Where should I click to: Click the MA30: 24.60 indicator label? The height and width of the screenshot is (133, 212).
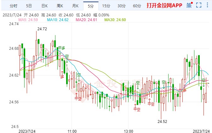(115, 20)
